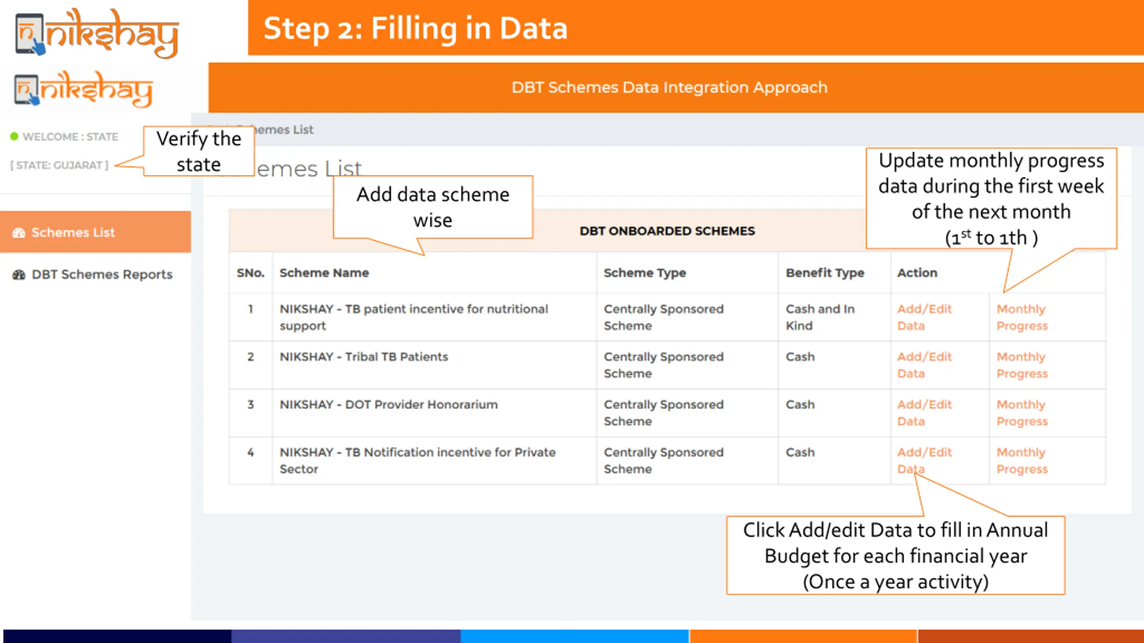Click the Schemes List breadcrumb text
The image size is (1144, 643).
(284, 129)
